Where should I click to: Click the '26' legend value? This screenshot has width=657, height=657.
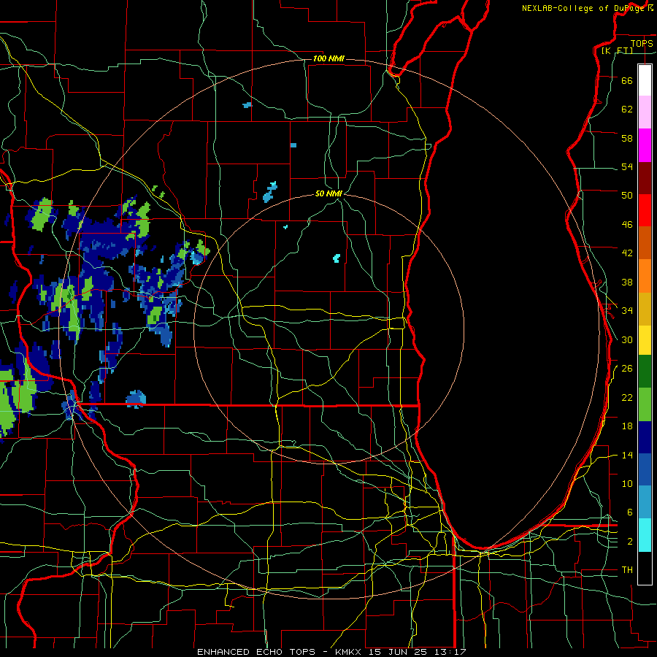(x=627, y=369)
